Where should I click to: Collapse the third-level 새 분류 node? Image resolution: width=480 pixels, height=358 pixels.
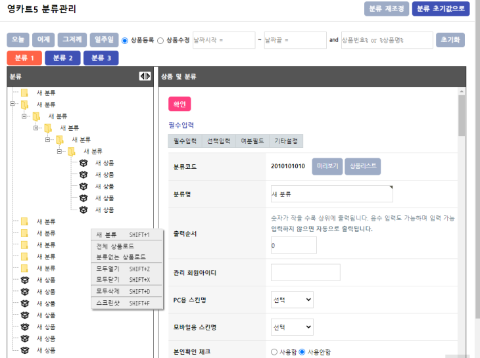coord(36,128)
